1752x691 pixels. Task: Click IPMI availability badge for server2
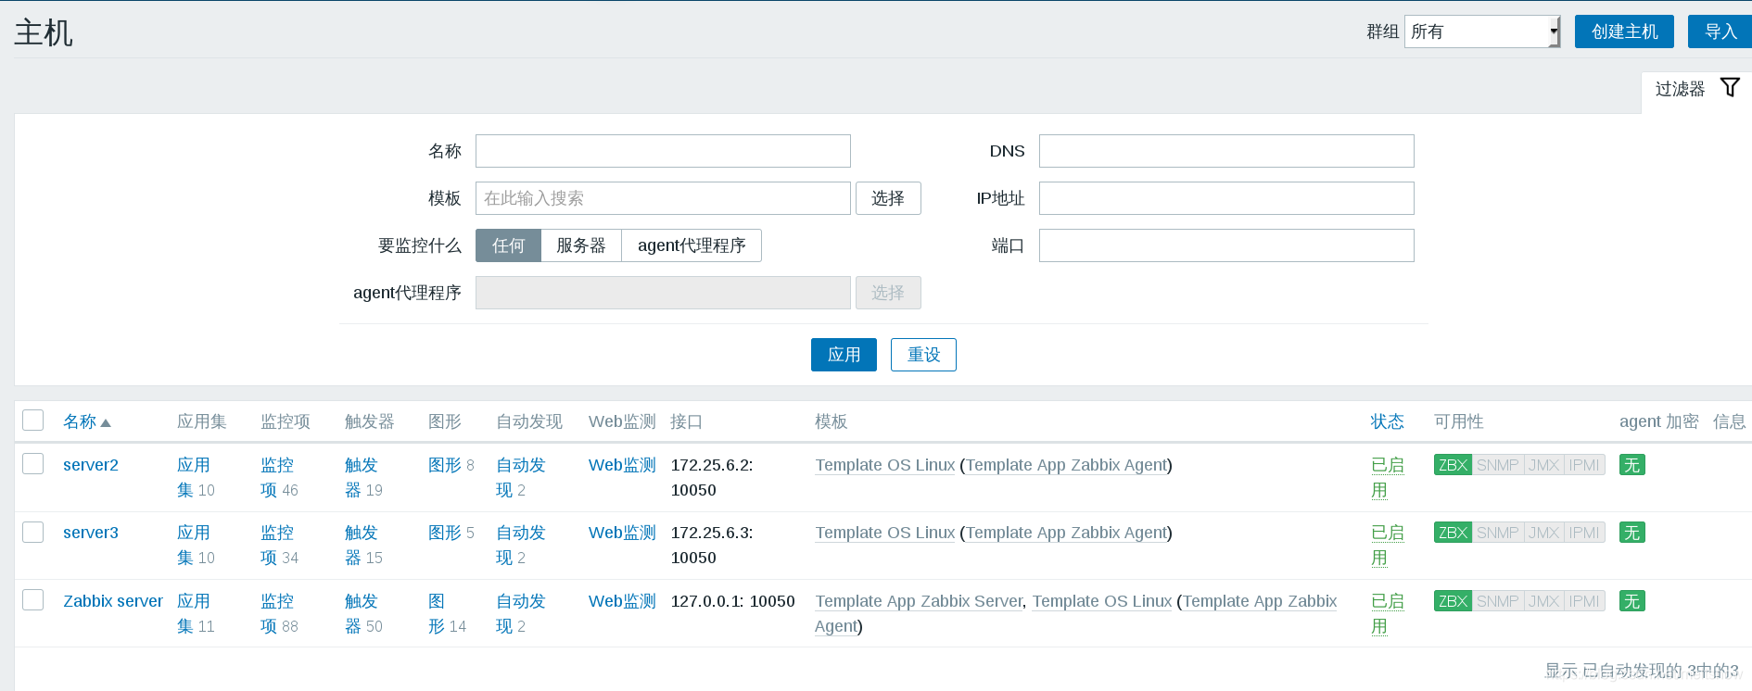coord(1585,465)
